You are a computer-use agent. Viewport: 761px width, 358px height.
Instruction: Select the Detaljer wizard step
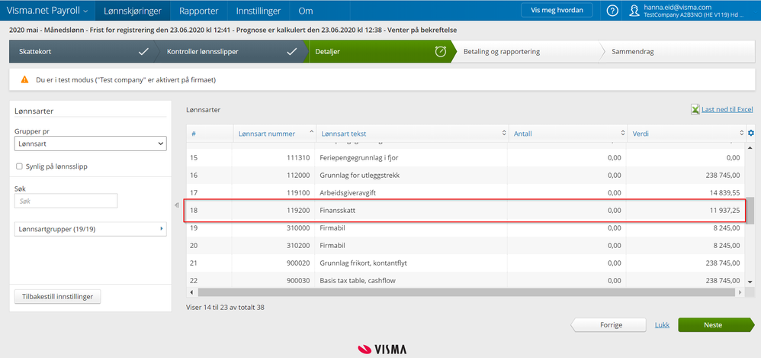pyautogui.click(x=378, y=51)
